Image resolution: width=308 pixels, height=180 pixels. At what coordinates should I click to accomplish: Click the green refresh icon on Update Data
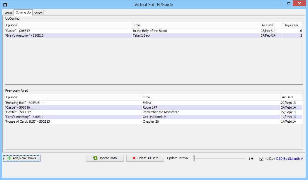point(95,158)
